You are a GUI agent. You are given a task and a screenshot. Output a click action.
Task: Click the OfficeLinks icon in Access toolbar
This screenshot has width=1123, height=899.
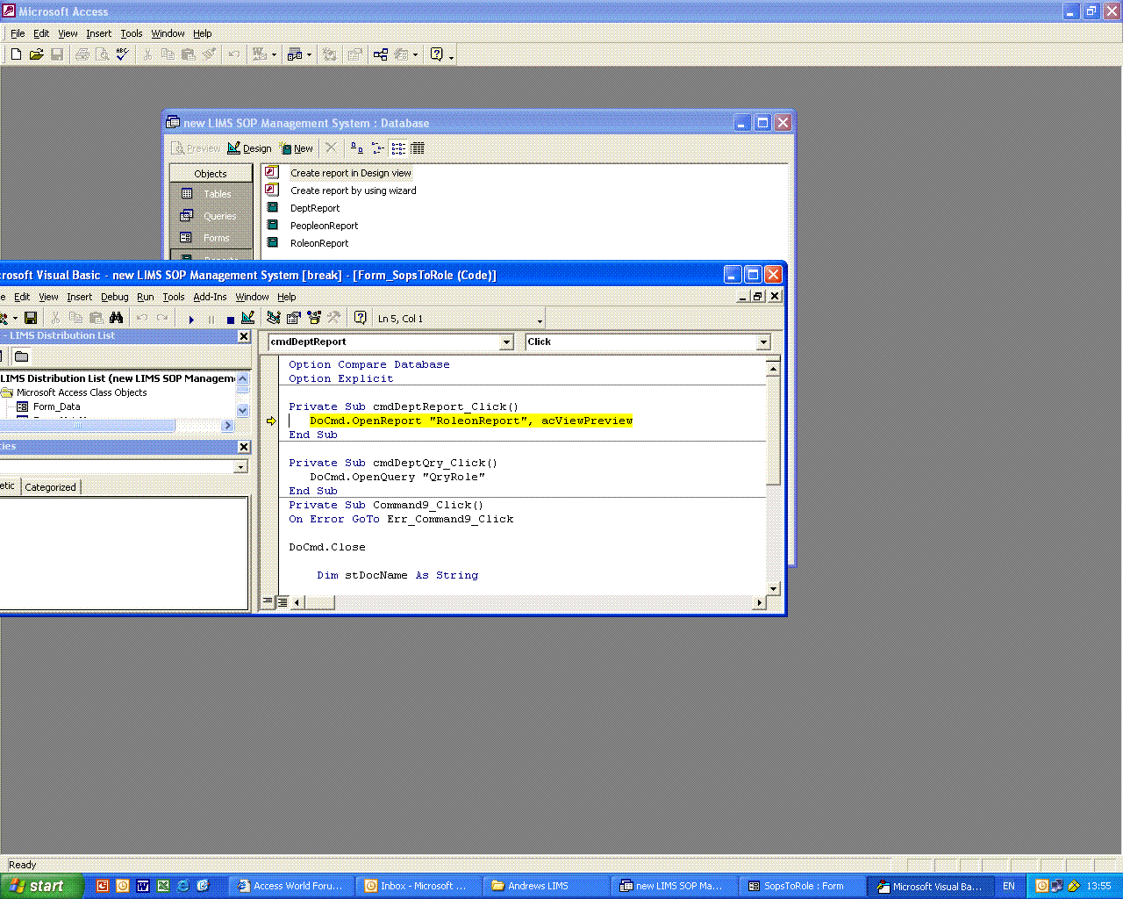260,54
